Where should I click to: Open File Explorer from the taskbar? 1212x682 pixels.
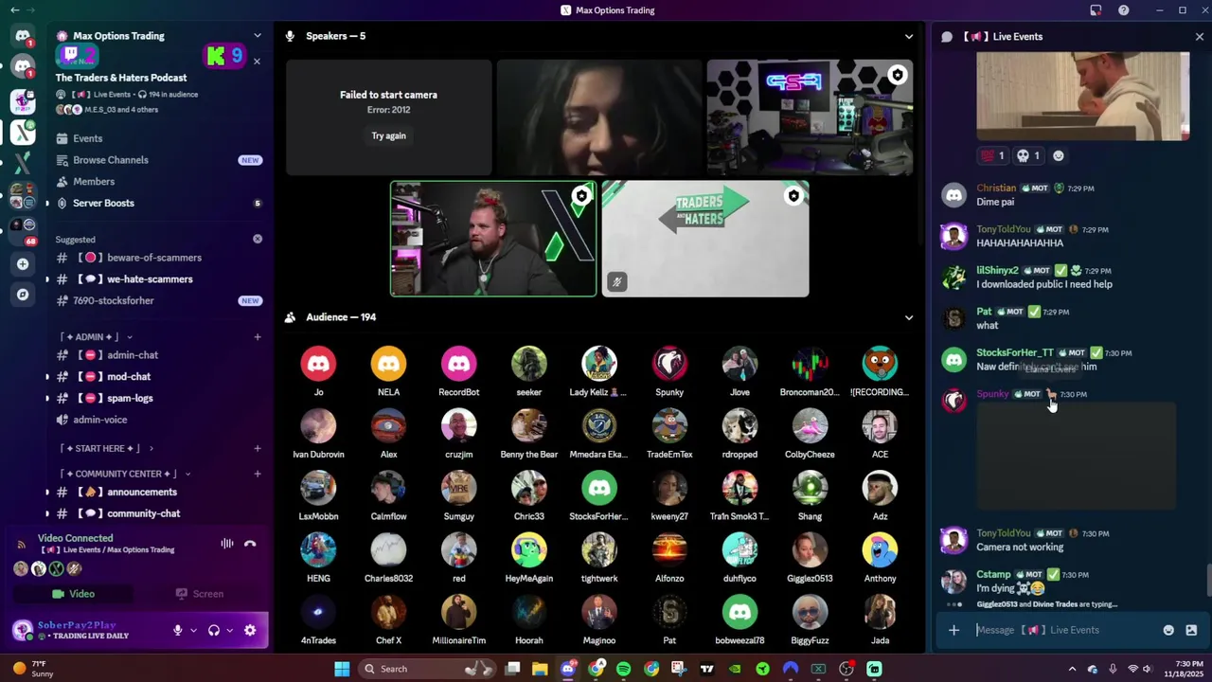pyautogui.click(x=540, y=669)
